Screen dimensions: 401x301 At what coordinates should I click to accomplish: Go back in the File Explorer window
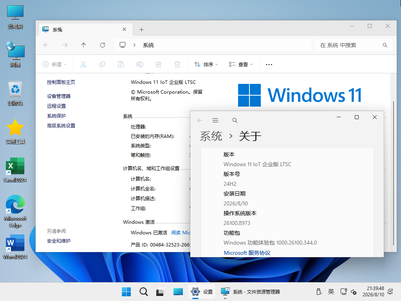(46, 45)
